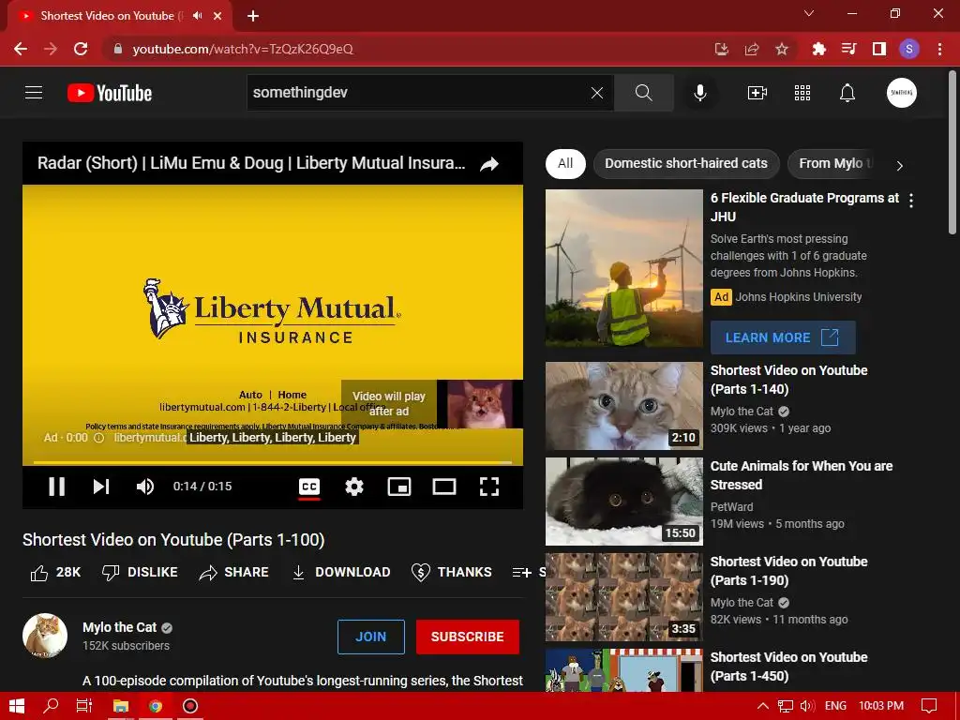Open media control icon in toolbar
The height and width of the screenshot is (720, 960).
(848, 49)
